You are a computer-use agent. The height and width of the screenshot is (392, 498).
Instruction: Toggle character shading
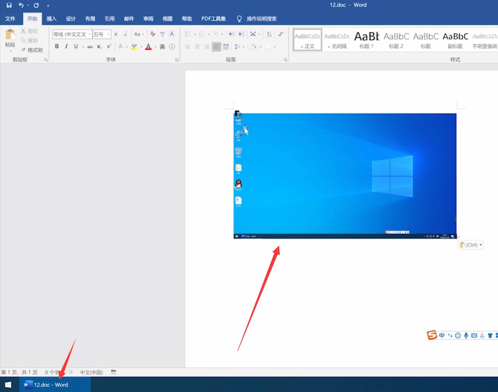[x=162, y=47]
